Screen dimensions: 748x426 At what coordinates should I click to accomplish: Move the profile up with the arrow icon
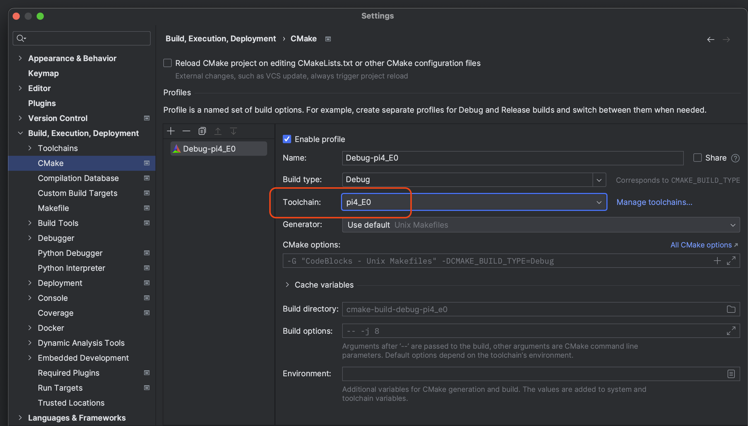point(218,131)
